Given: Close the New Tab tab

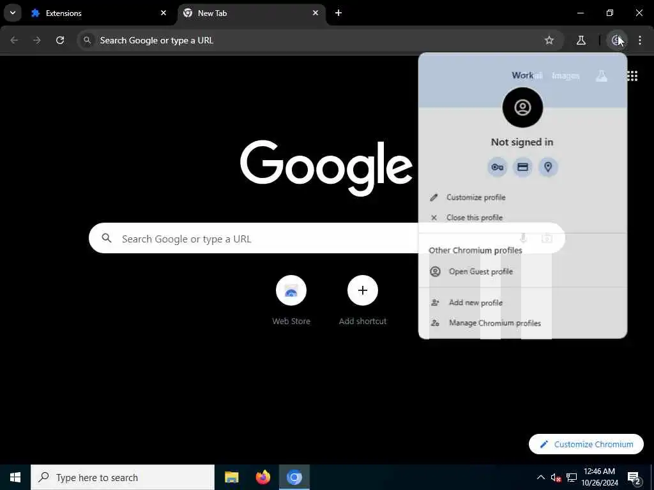Looking at the screenshot, I should click(x=316, y=13).
